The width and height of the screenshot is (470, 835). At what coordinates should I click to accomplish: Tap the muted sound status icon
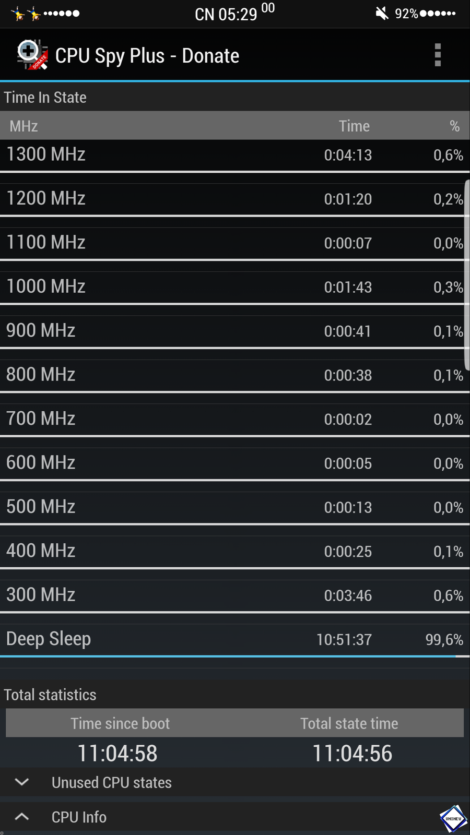point(382,13)
